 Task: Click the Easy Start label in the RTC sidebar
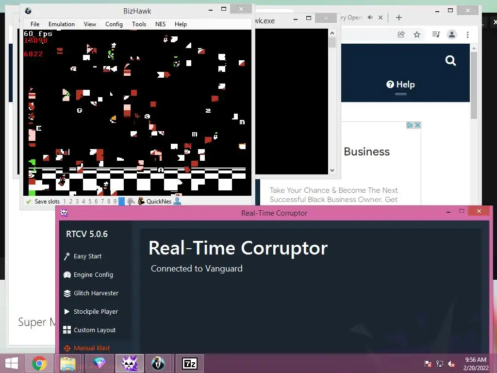pyautogui.click(x=87, y=256)
